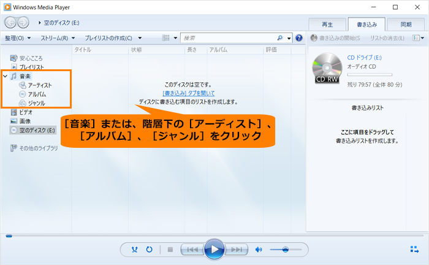
Task: Open the 再生 tab
Action: point(327,25)
